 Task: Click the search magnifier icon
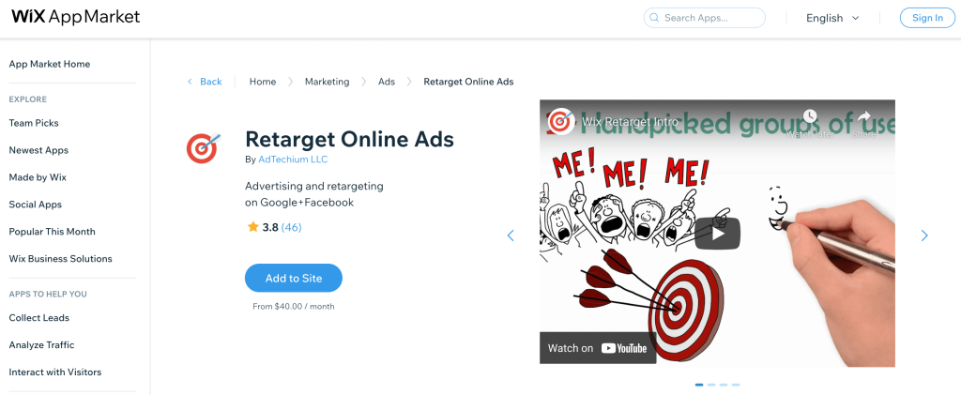654,18
